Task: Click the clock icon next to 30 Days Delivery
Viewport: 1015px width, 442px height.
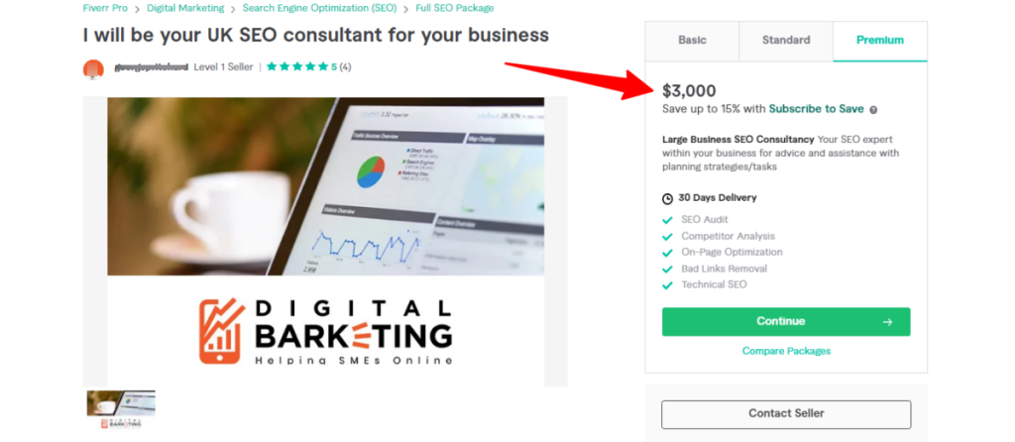Action: (668, 198)
